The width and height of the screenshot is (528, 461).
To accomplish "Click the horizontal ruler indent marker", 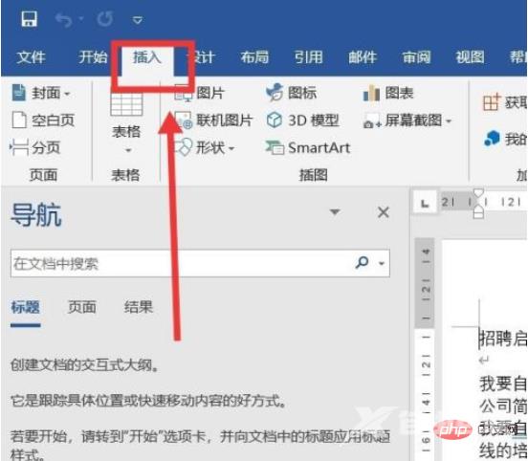I will 478,204.
